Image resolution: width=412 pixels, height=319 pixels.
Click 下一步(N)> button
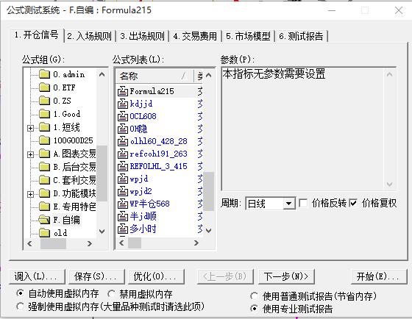[286, 276]
